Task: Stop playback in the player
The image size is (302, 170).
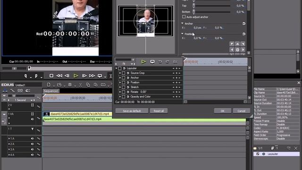Action: tap(51, 76)
